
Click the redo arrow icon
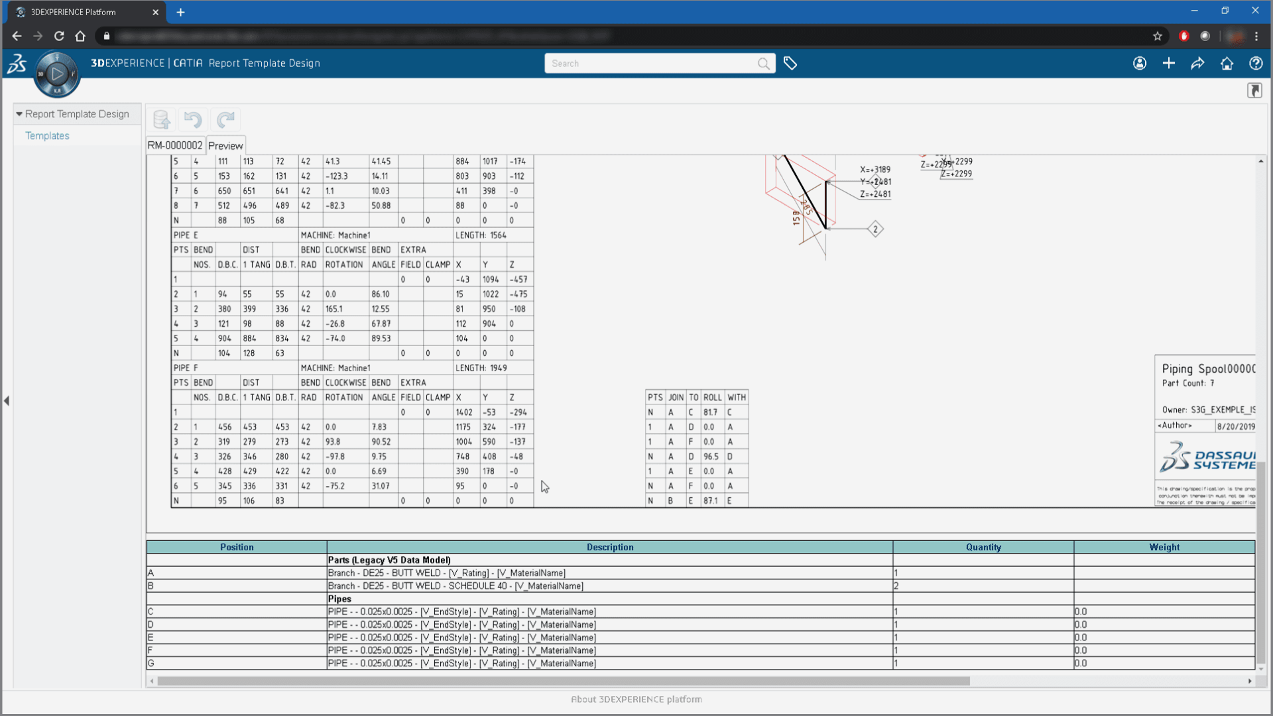(225, 119)
